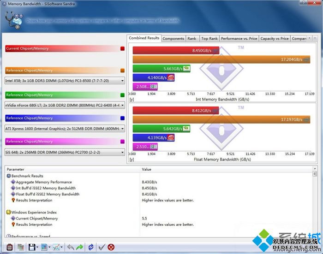
Task: Click the orange 17.204GB/s bar
Action: pyautogui.click(x=221, y=59)
